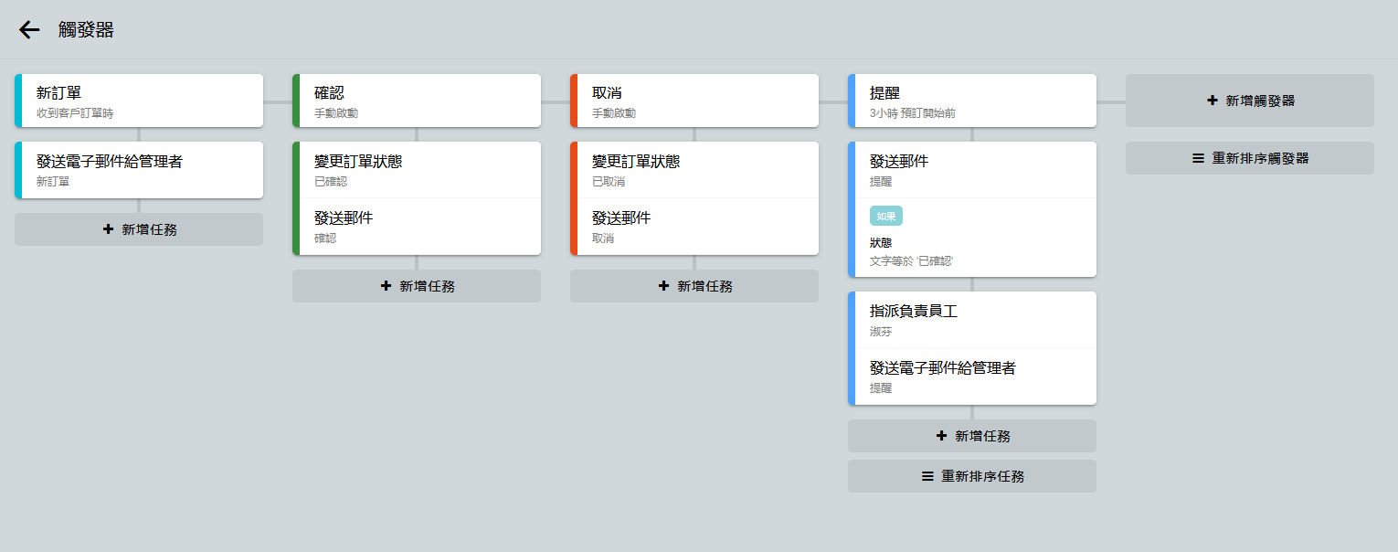Click plus icon under 新訂單 column
The image size is (1398, 552).
108,229
